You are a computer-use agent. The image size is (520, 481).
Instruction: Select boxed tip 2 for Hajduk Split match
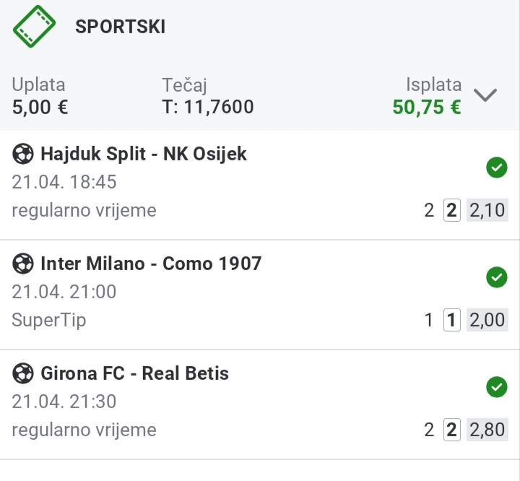click(x=452, y=210)
